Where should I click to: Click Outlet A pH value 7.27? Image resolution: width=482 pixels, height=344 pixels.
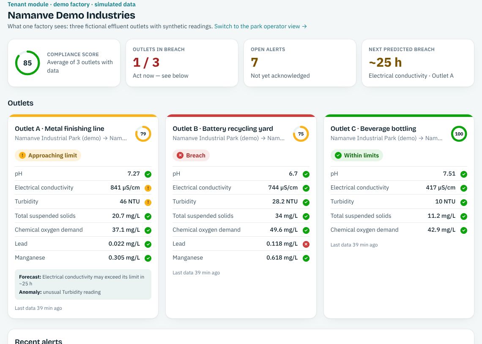tap(134, 173)
